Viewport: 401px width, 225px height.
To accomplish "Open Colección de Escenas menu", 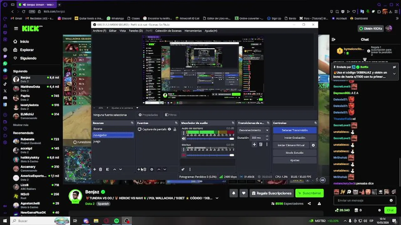I will click(x=168, y=31).
